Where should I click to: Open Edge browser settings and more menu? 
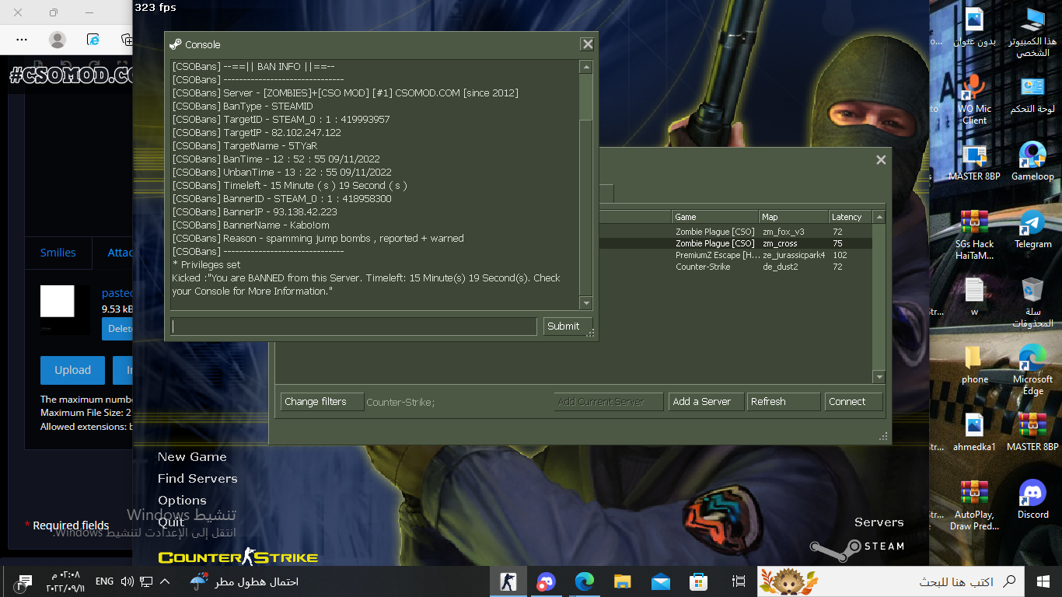22,39
